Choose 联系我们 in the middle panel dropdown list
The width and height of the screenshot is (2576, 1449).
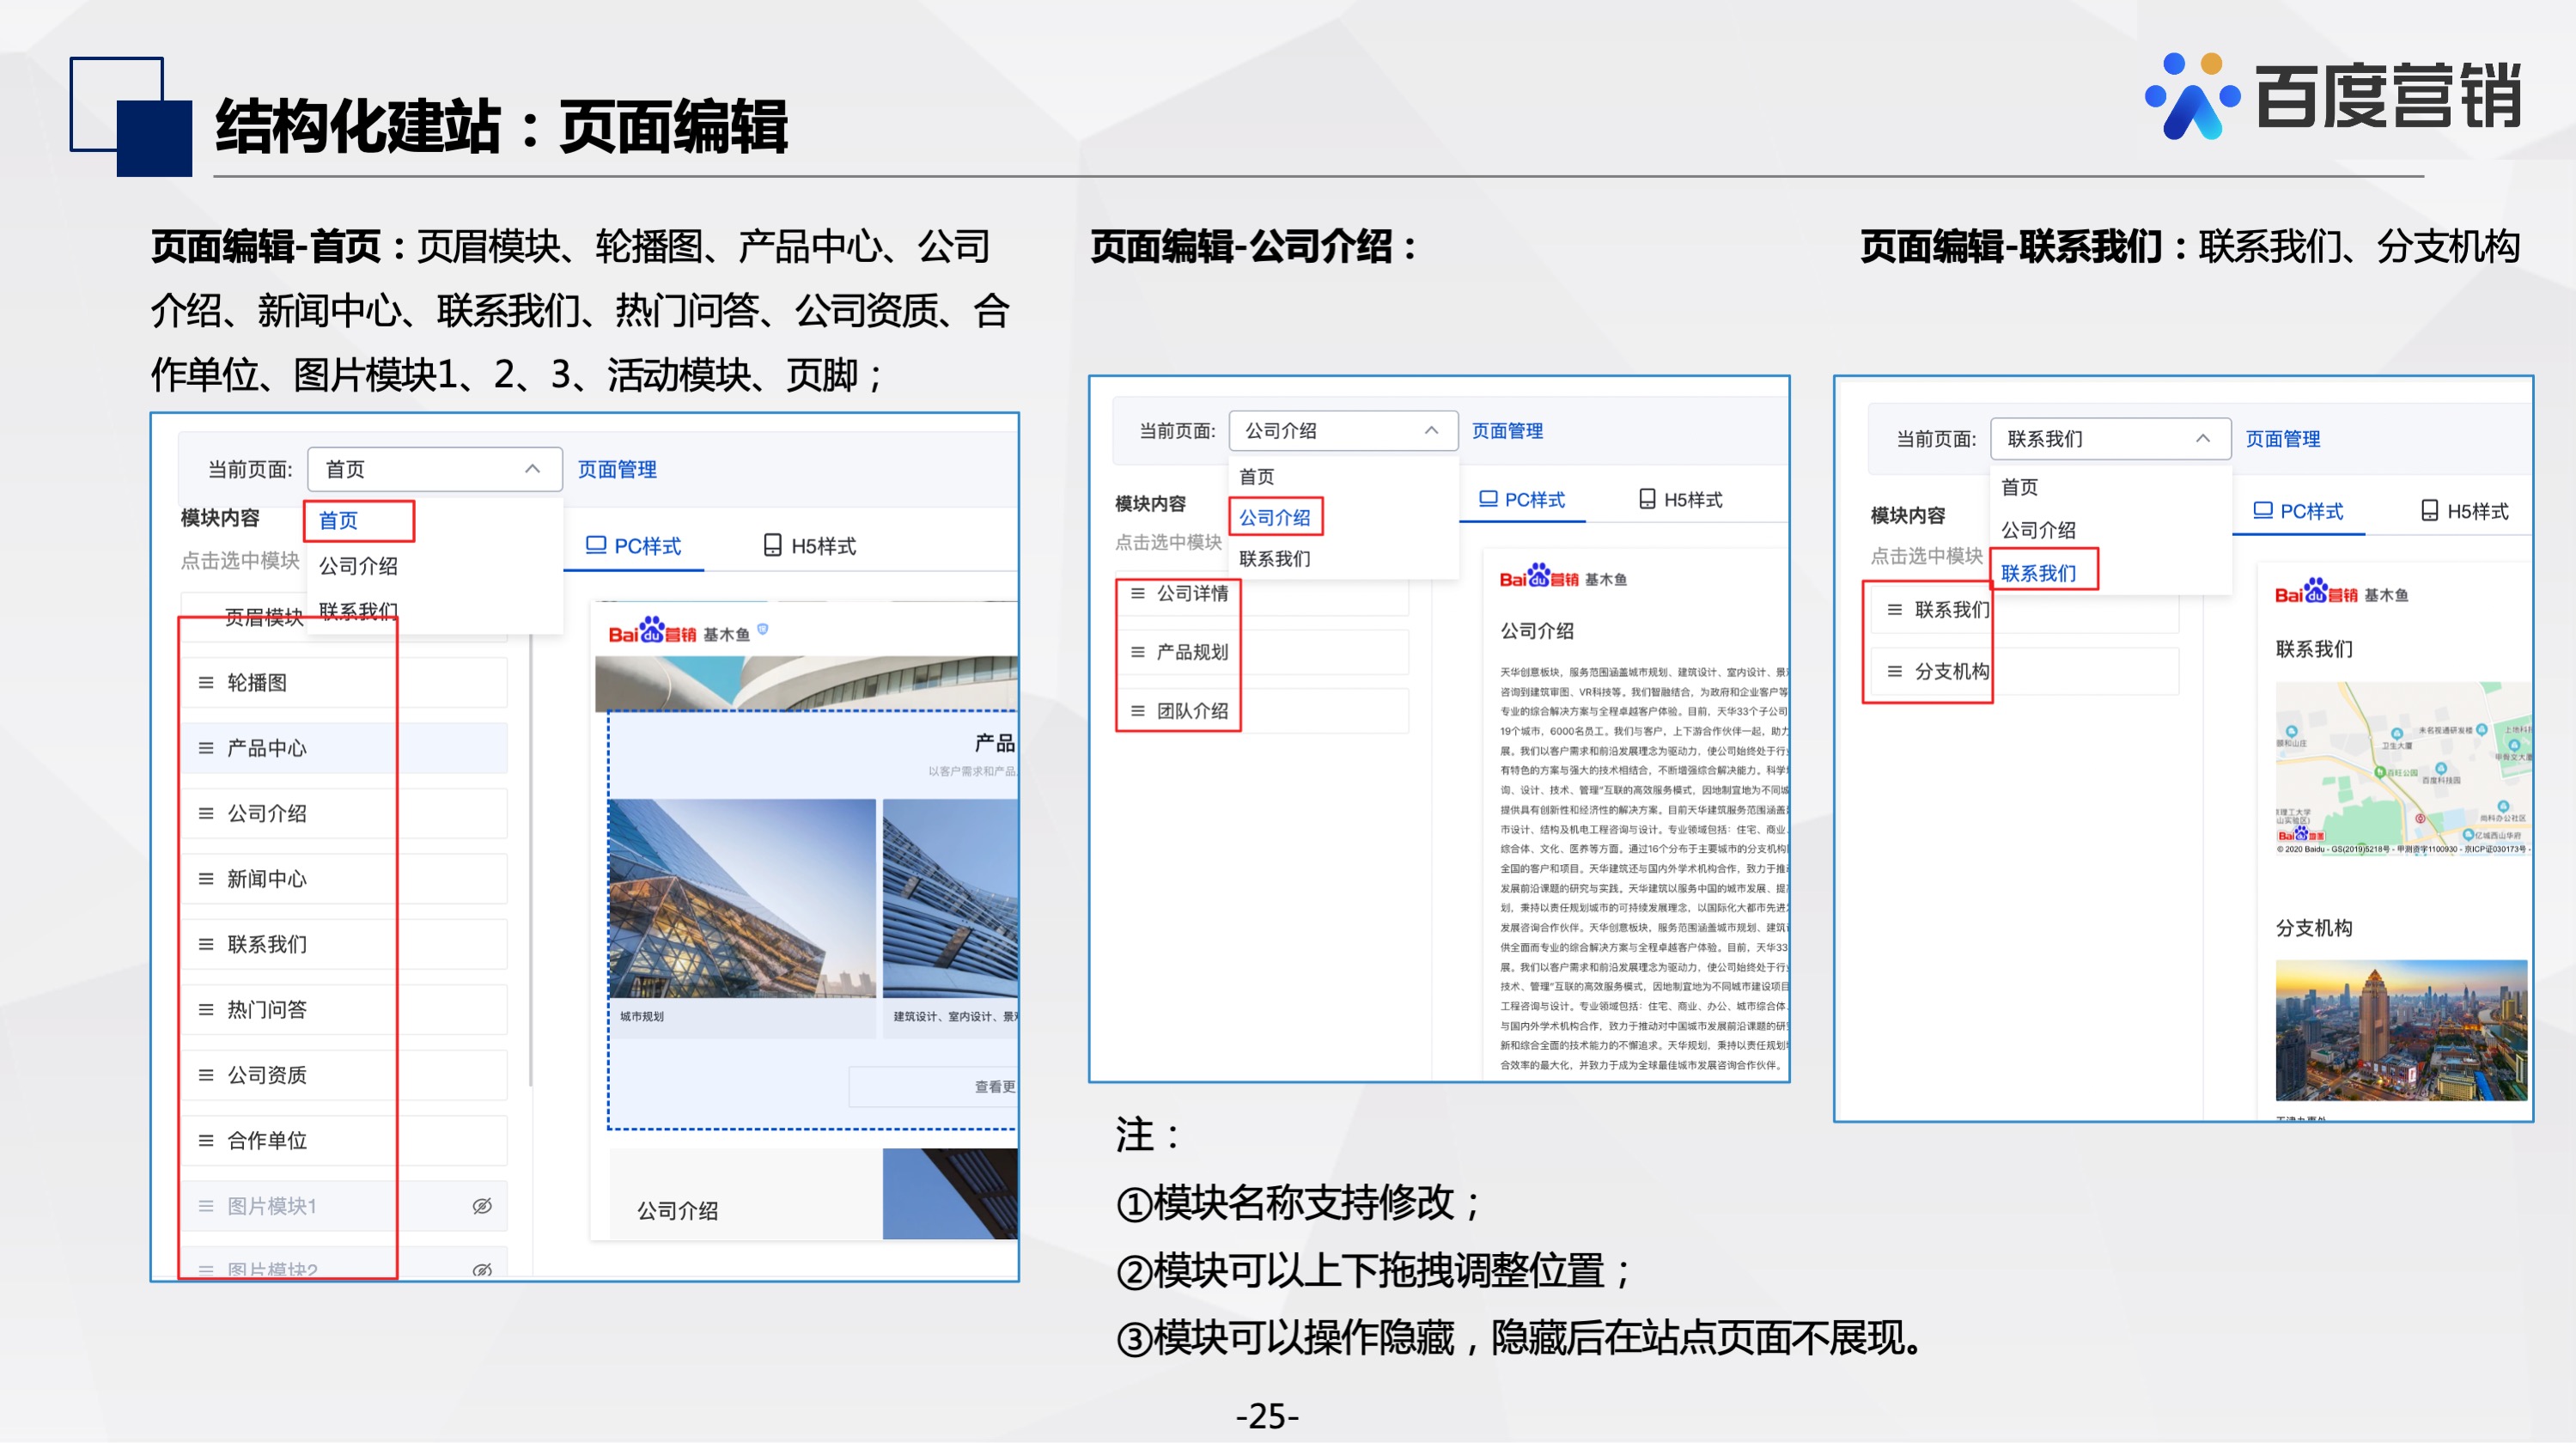[x=1275, y=559]
